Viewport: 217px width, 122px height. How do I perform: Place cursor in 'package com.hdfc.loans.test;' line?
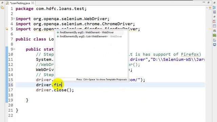(51, 8)
